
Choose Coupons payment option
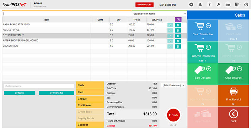(x=90, y=125)
